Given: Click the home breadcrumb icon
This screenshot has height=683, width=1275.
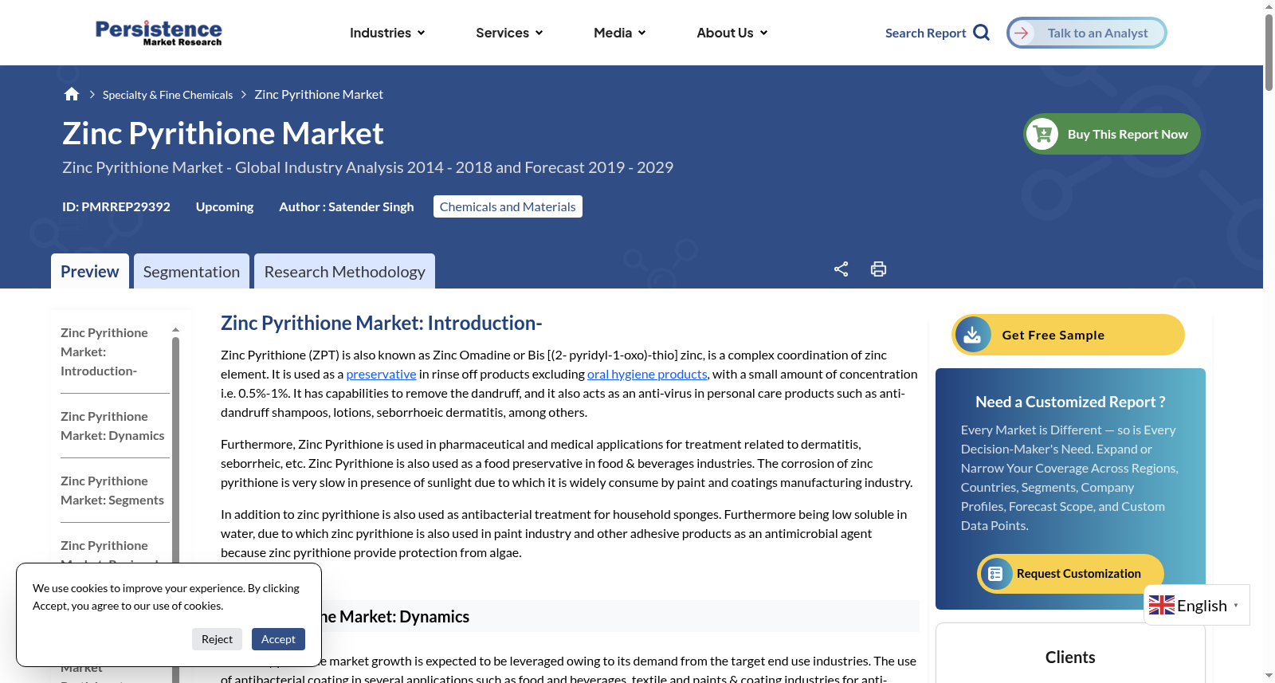Looking at the screenshot, I should point(72,94).
